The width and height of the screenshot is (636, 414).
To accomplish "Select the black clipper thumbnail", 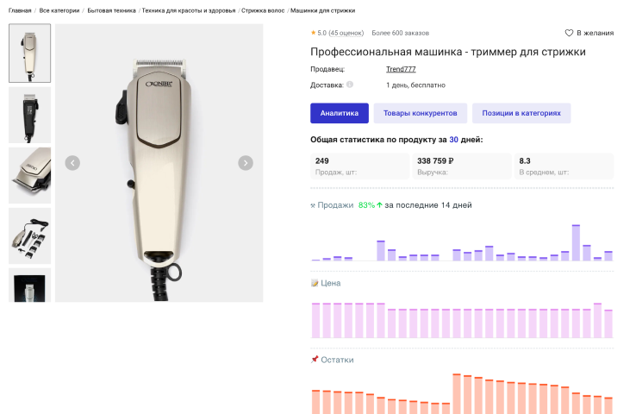I will pos(29,115).
